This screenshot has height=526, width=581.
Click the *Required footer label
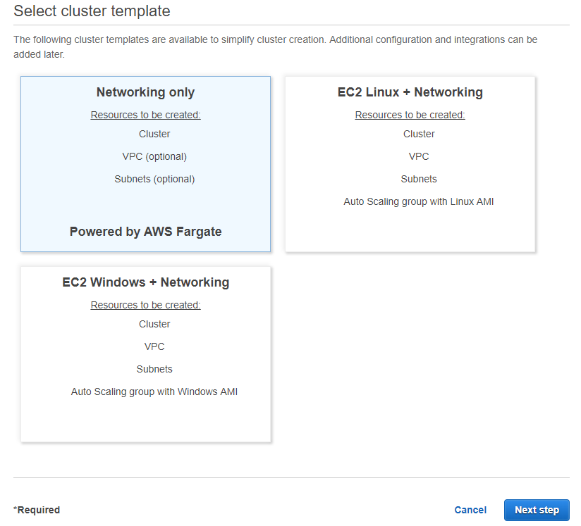[x=37, y=510]
